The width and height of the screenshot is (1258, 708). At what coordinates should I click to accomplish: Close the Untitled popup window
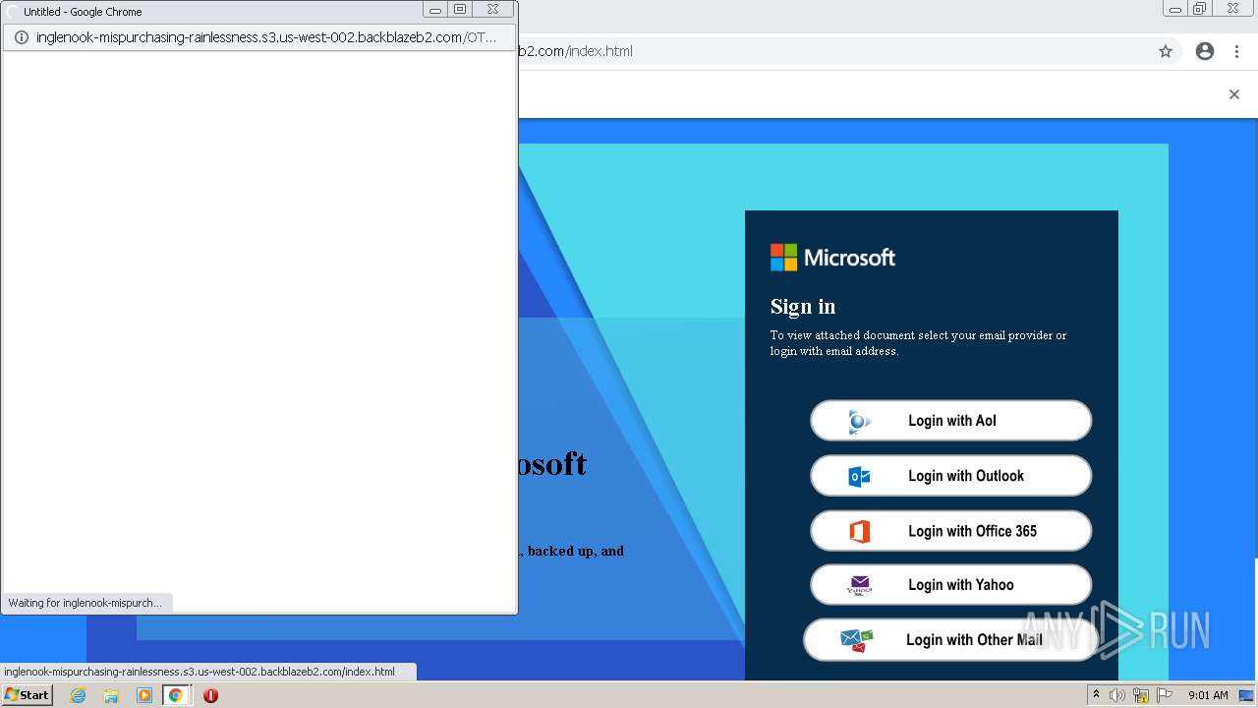pos(492,9)
